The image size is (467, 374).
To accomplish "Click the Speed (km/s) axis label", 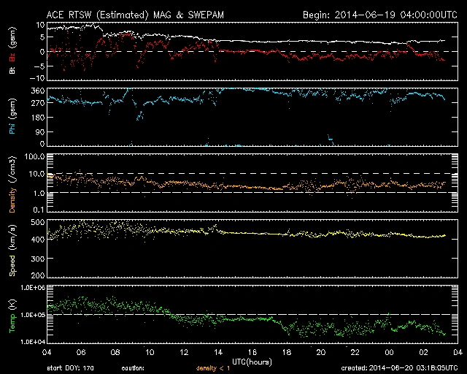I will pyautogui.click(x=11, y=249).
